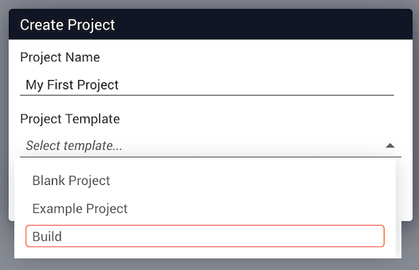
Task: Click the Create Project heading text
Action: (x=68, y=25)
